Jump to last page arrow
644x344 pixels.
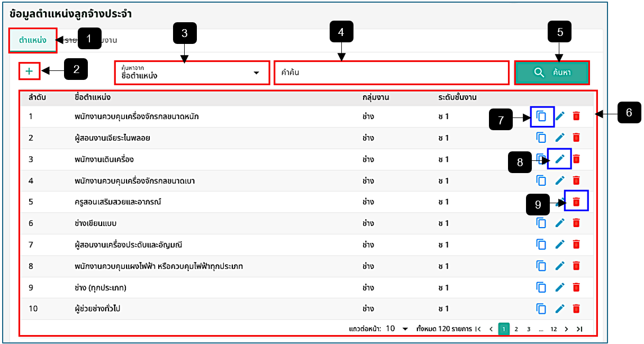coord(579,329)
